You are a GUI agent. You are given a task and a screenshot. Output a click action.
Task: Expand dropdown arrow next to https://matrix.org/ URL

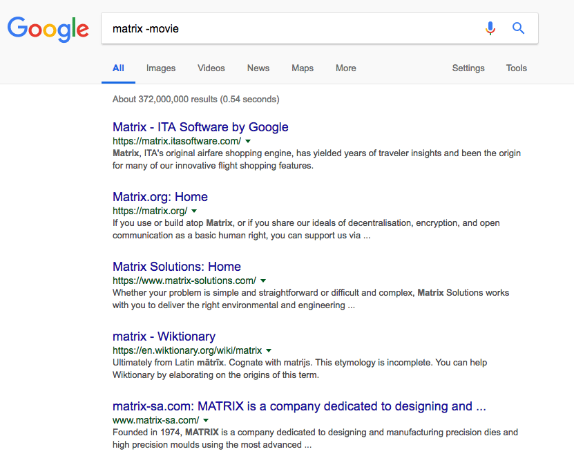coord(194,211)
